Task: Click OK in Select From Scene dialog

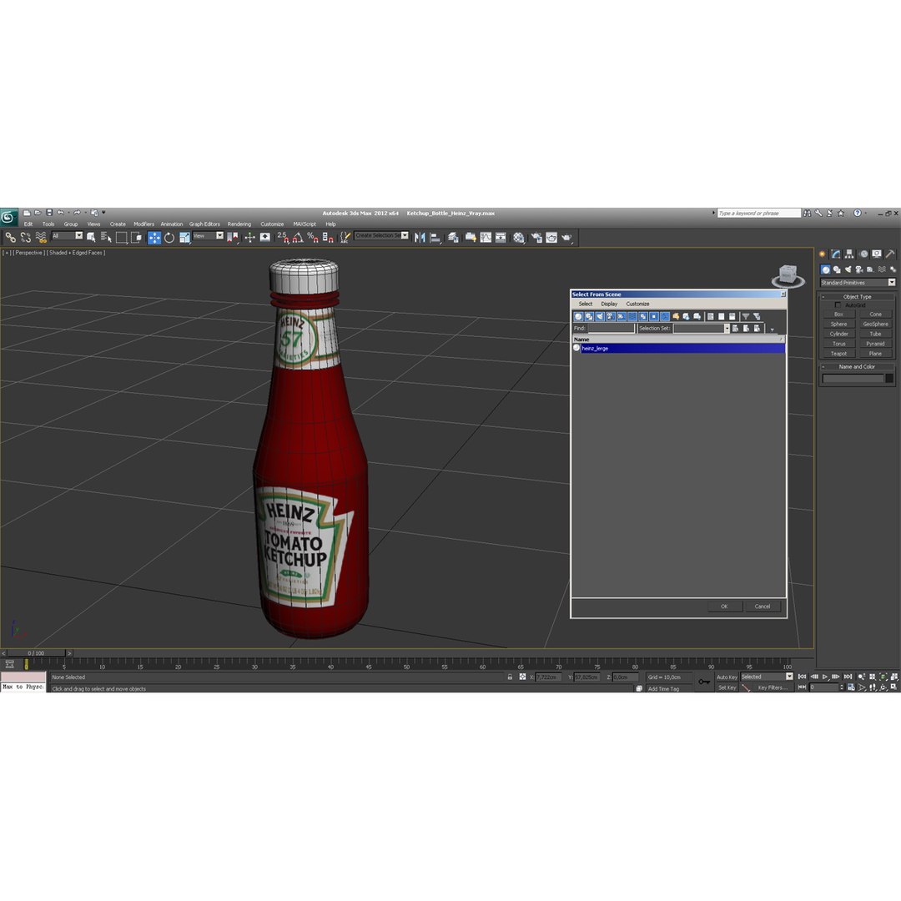Action: pyautogui.click(x=724, y=607)
